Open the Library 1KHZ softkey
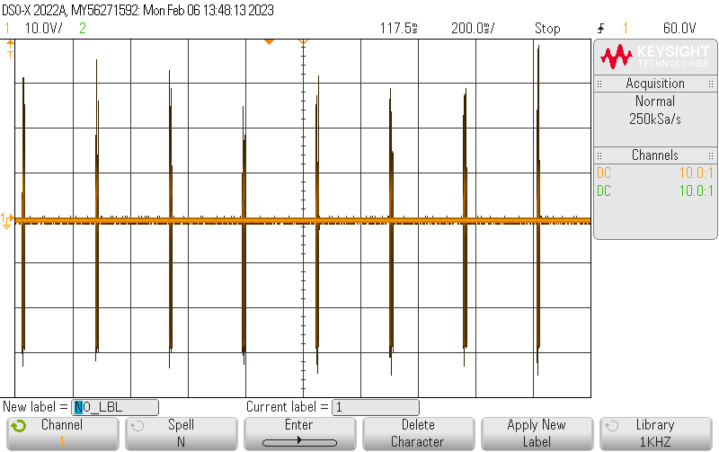 [x=655, y=433]
